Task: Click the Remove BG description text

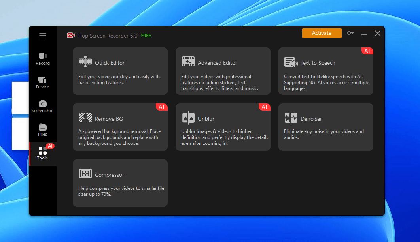Action: coord(119,137)
